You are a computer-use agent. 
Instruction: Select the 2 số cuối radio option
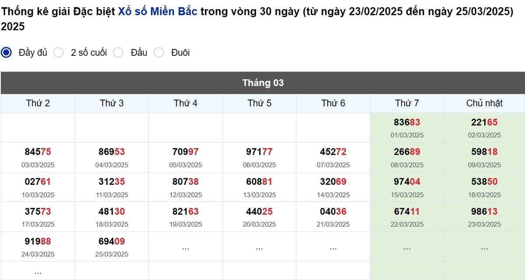58,52
